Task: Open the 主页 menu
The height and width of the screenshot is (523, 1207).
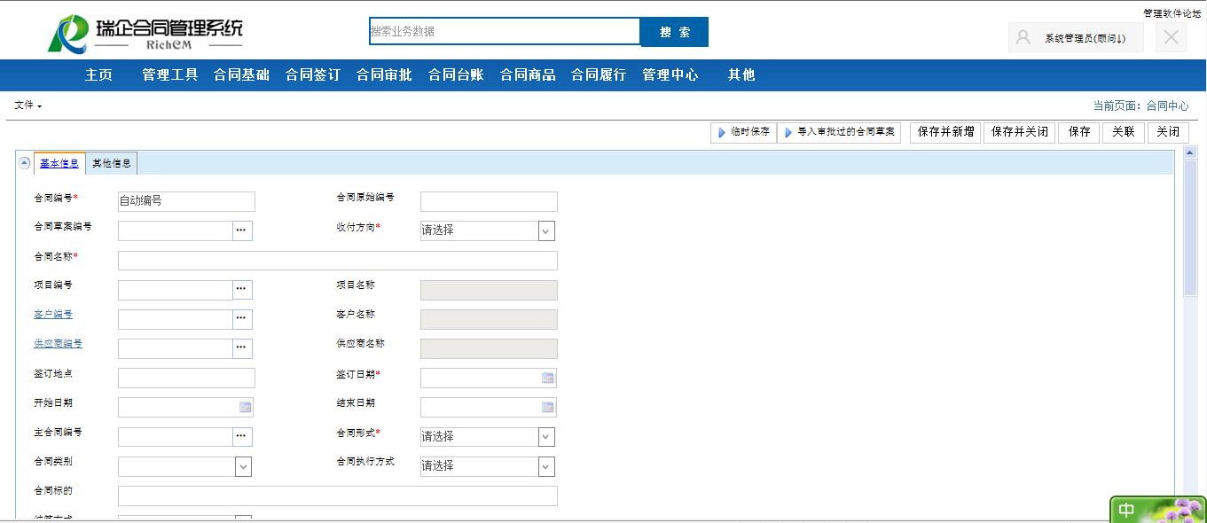Action: 98,75
